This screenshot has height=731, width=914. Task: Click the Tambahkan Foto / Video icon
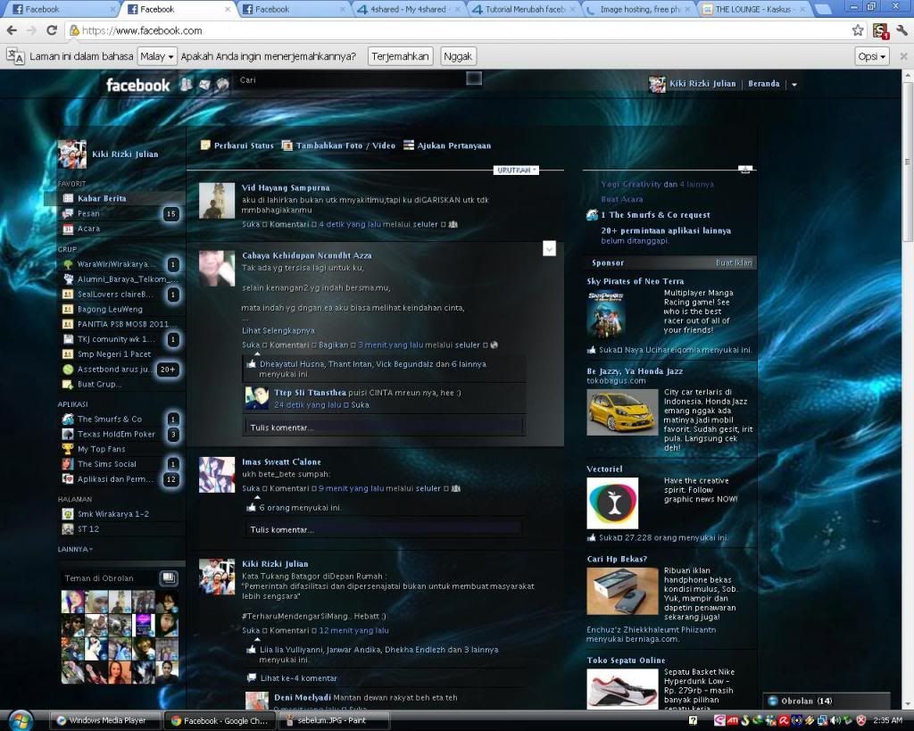[x=287, y=145]
